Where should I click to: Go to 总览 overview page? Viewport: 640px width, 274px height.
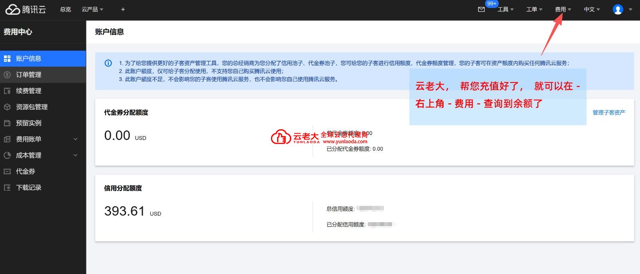pos(65,9)
